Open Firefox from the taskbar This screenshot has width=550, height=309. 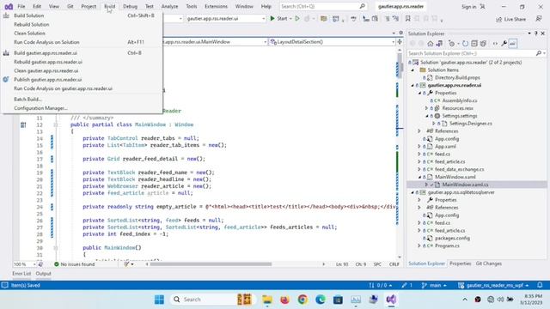click(x=284, y=300)
